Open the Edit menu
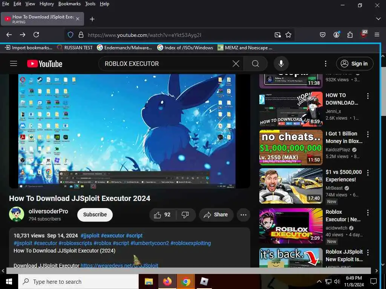This screenshot has width=386, height=289. tap(17, 4)
